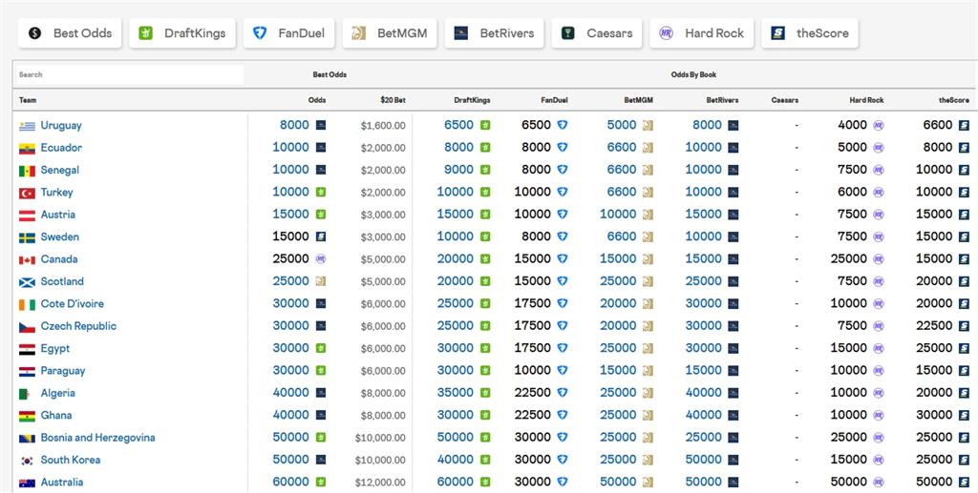The height and width of the screenshot is (493, 978).
Task: Open the South Korea team link
Action: click(x=71, y=460)
